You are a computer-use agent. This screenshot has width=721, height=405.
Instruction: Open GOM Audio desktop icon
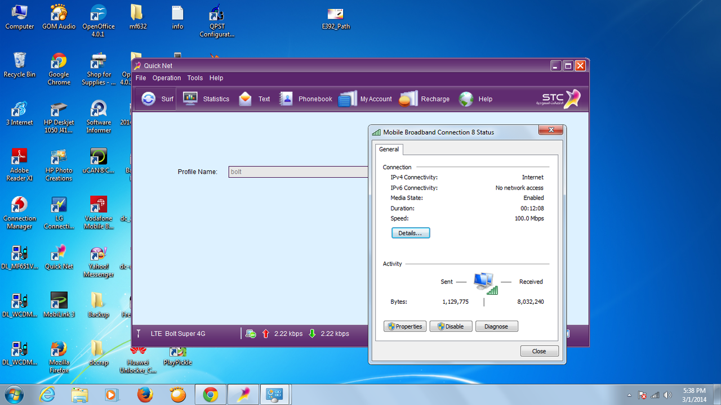point(59,17)
